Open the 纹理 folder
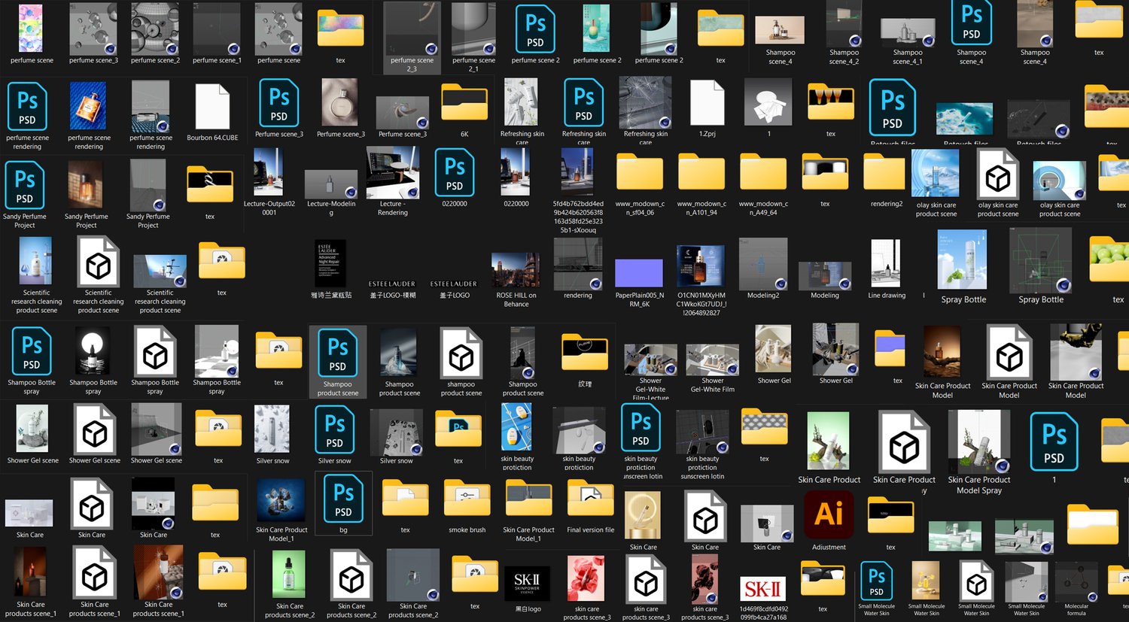 585,352
